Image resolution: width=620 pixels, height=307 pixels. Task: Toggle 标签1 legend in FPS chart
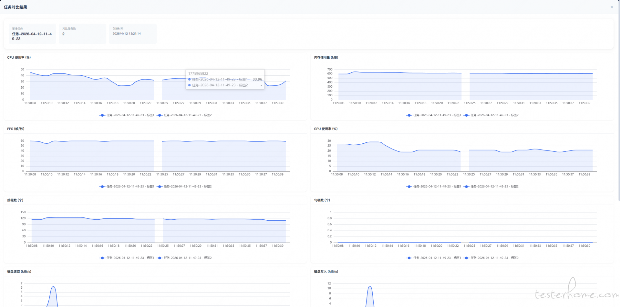pyautogui.click(x=127, y=187)
